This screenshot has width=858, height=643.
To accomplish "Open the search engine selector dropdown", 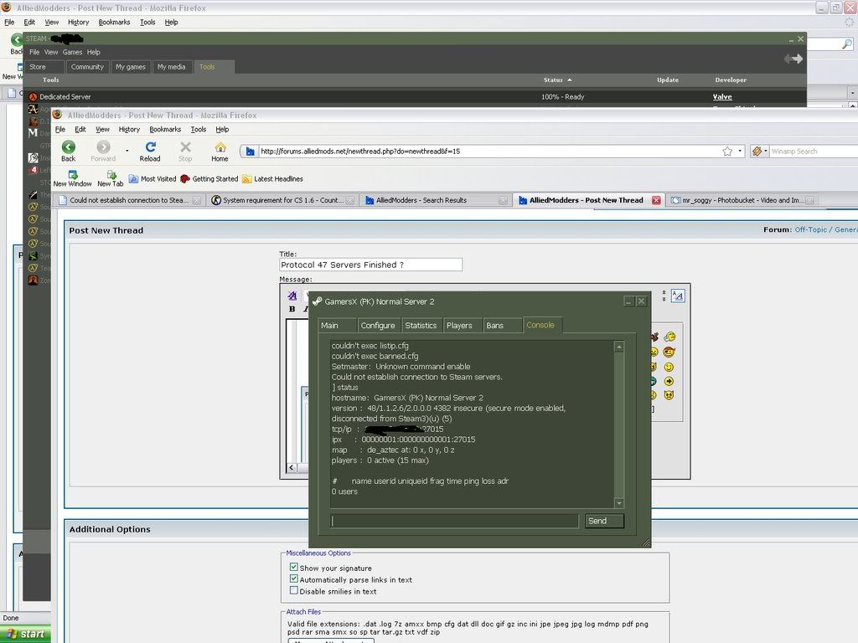I will [766, 152].
